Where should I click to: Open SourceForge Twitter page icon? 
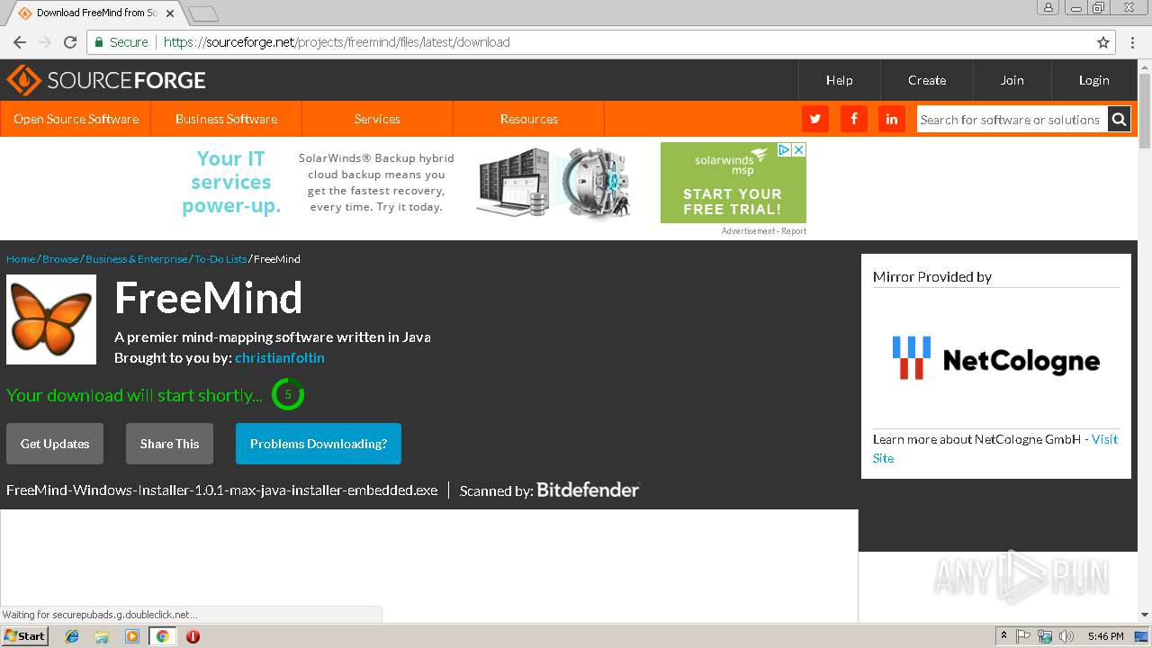click(814, 119)
